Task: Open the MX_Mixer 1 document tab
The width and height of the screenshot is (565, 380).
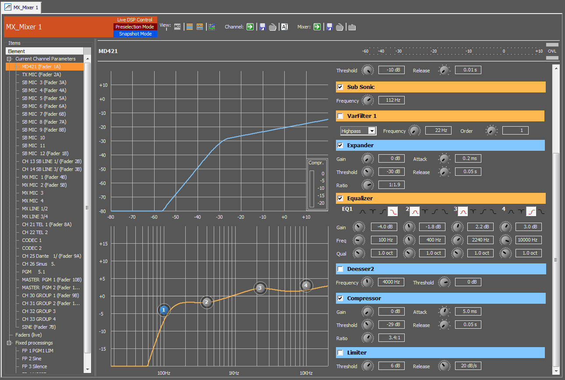Action: (22, 7)
